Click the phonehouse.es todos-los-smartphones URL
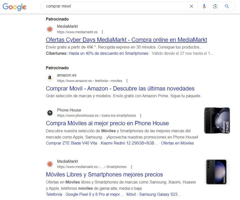 (x=96, y=116)
